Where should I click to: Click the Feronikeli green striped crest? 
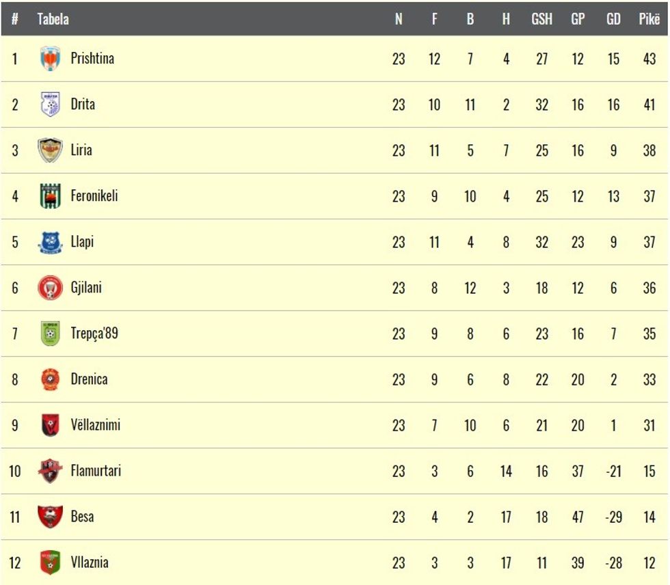pyautogui.click(x=50, y=196)
